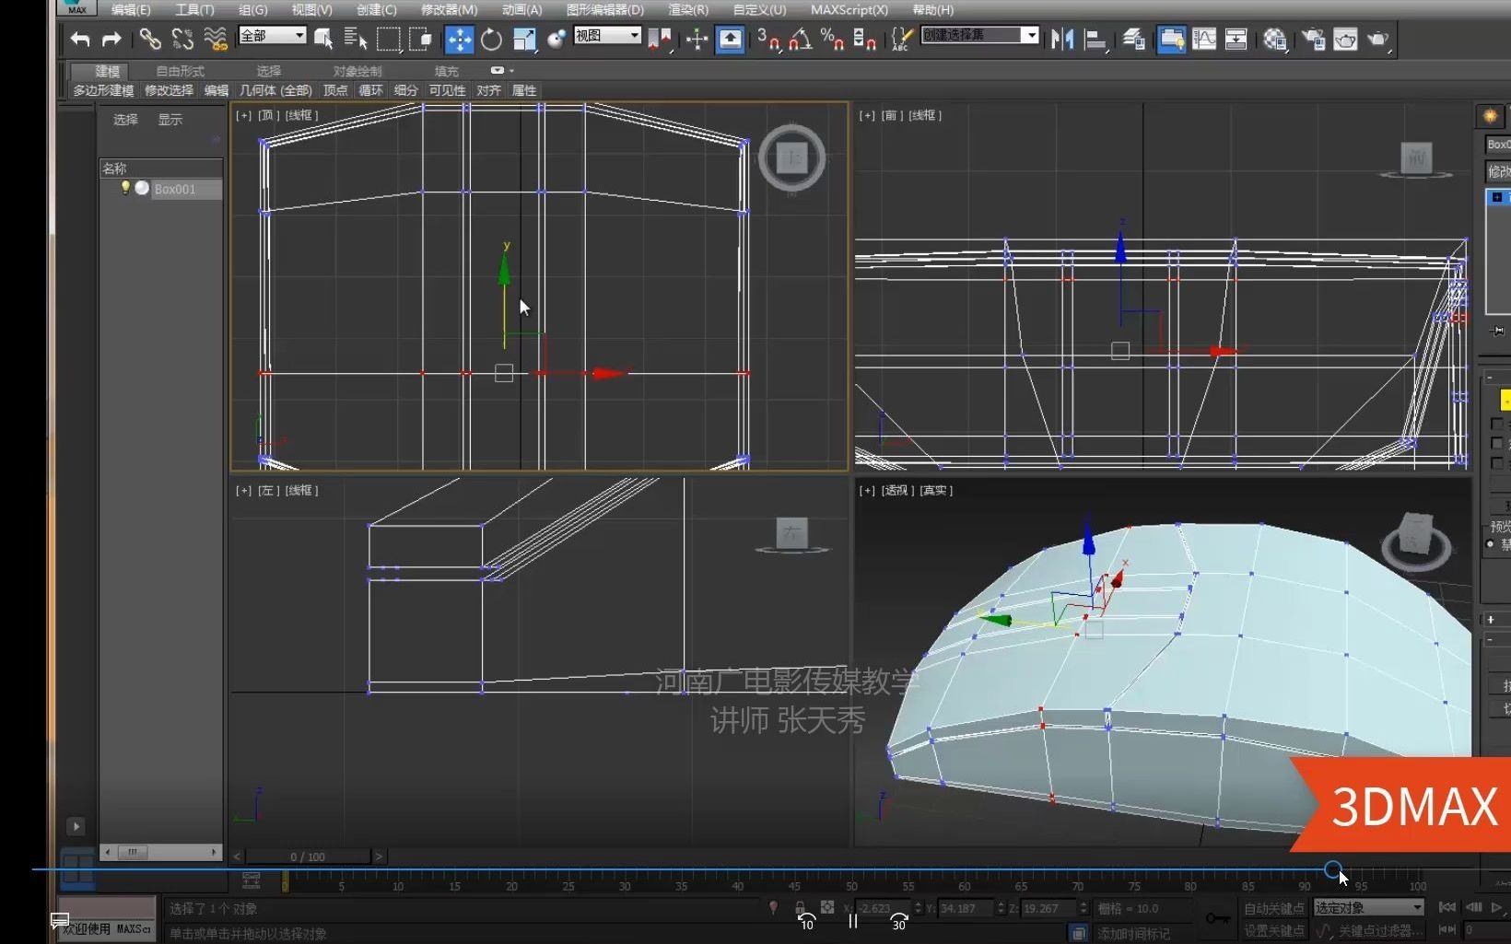Expand the 视图 coordinate system dropdown
Screen dimensions: 1511x944
[x=635, y=35]
